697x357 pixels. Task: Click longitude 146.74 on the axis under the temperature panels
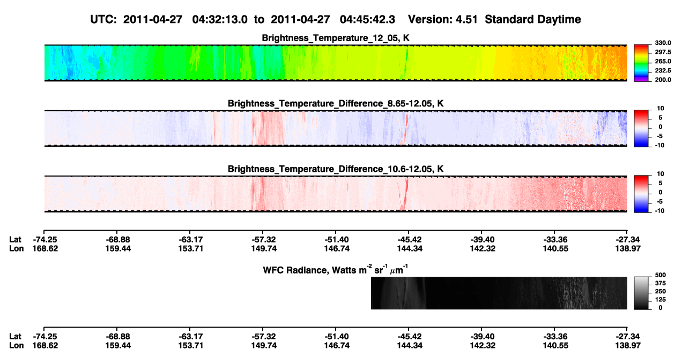click(336, 248)
